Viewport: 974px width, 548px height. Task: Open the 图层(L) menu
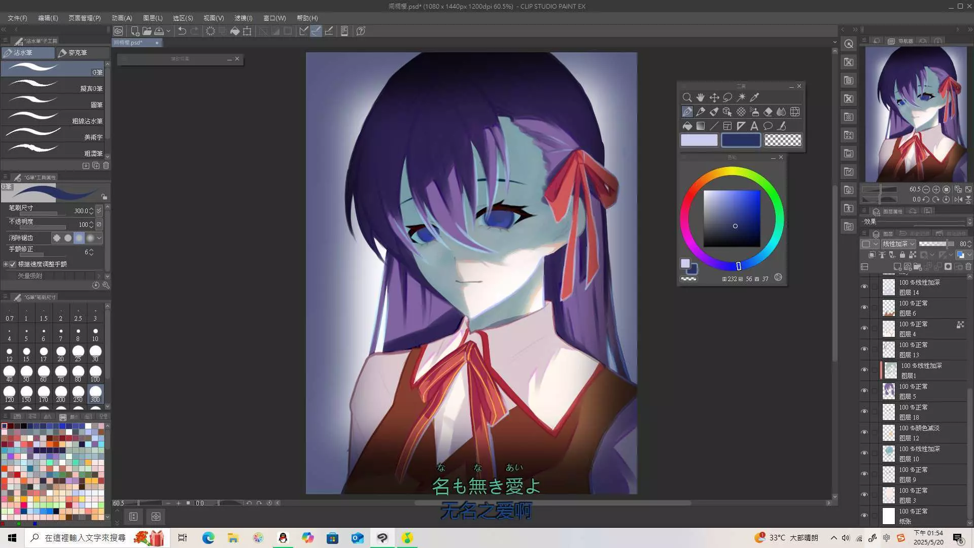tap(152, 18)
